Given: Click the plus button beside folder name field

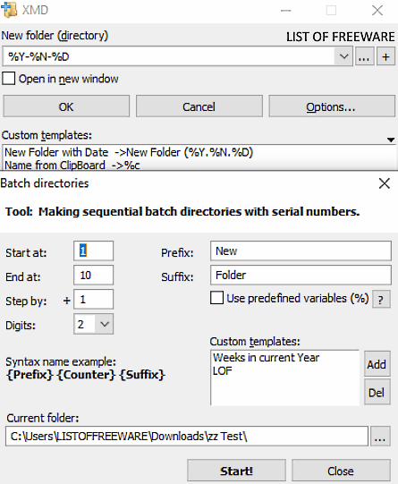Looking at the screenshot, I should coord(385,56).
